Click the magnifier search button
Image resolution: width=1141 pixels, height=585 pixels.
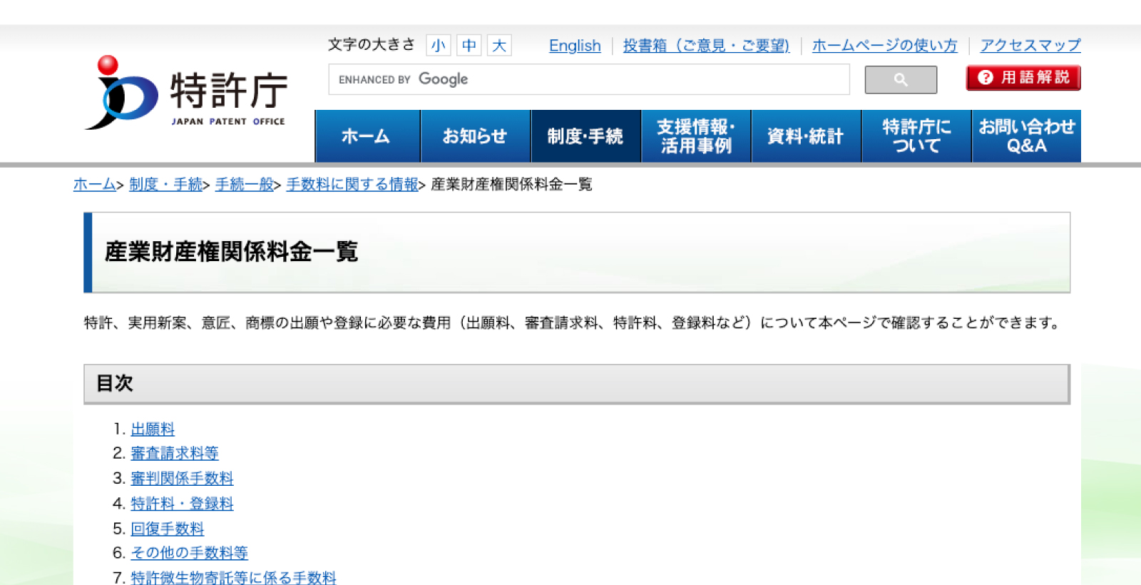pyautogui.click(x=901, y=80)
